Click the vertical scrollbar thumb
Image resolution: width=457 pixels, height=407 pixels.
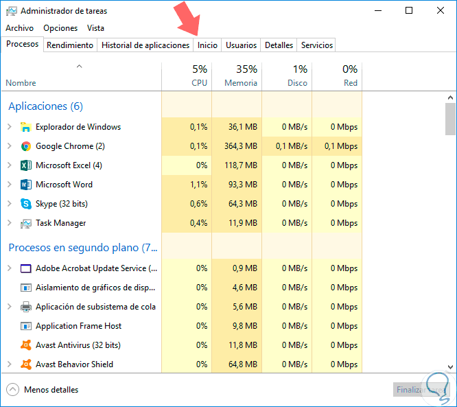pos(450,119)
